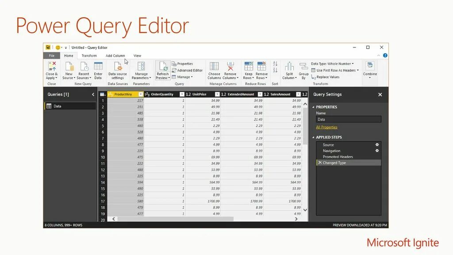453x255 pixels.
Task: Click Replace Values
Action: pyautogui.click(x=325, y=77)
